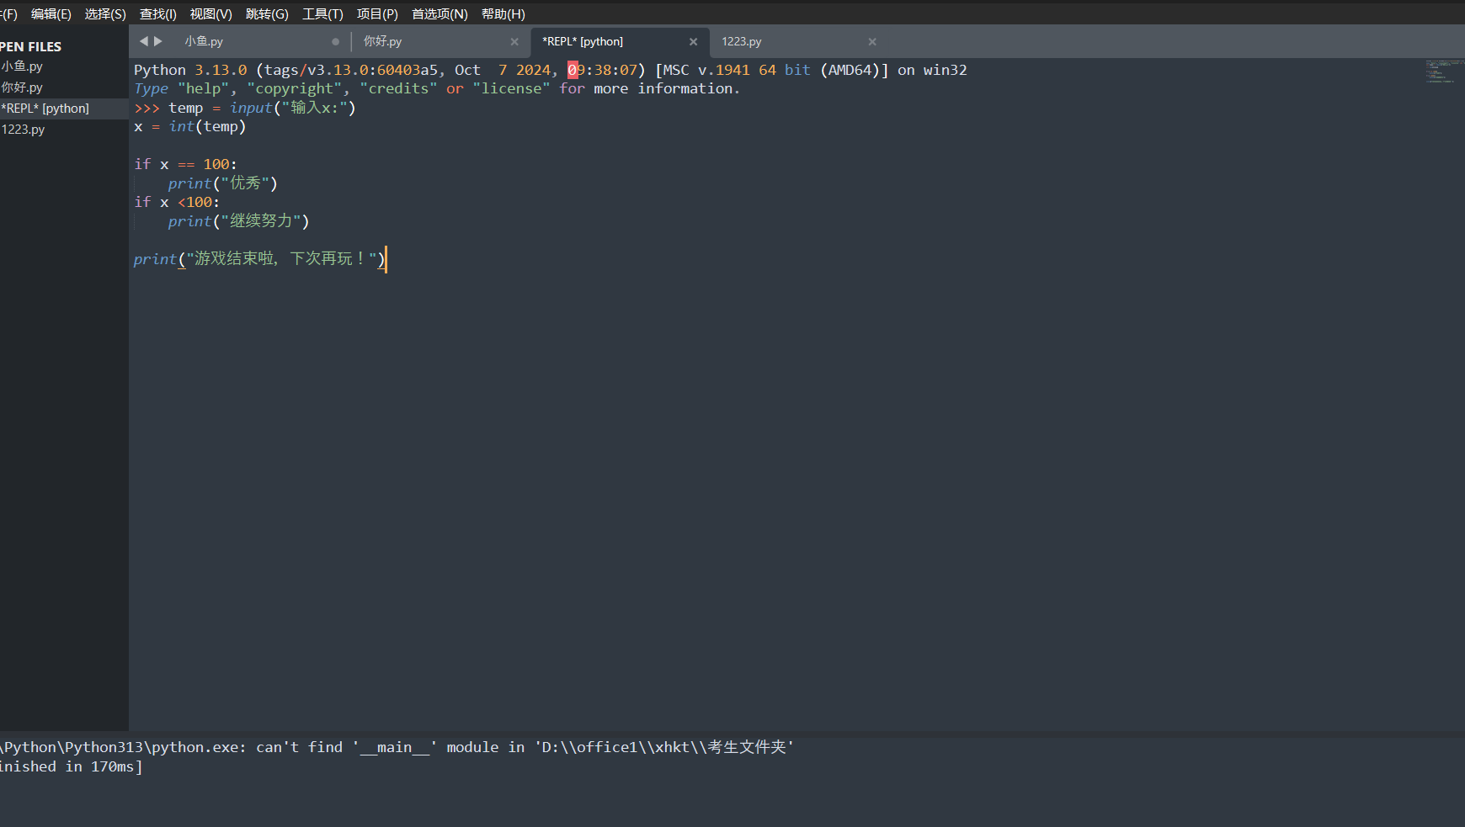Open the 帮助(H) menu

503,13
